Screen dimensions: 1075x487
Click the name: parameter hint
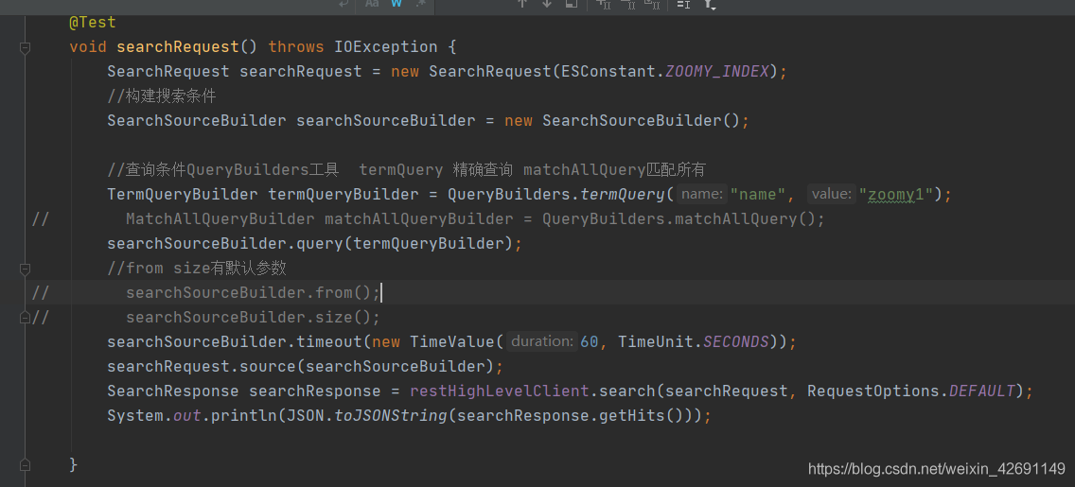(701, 195)
